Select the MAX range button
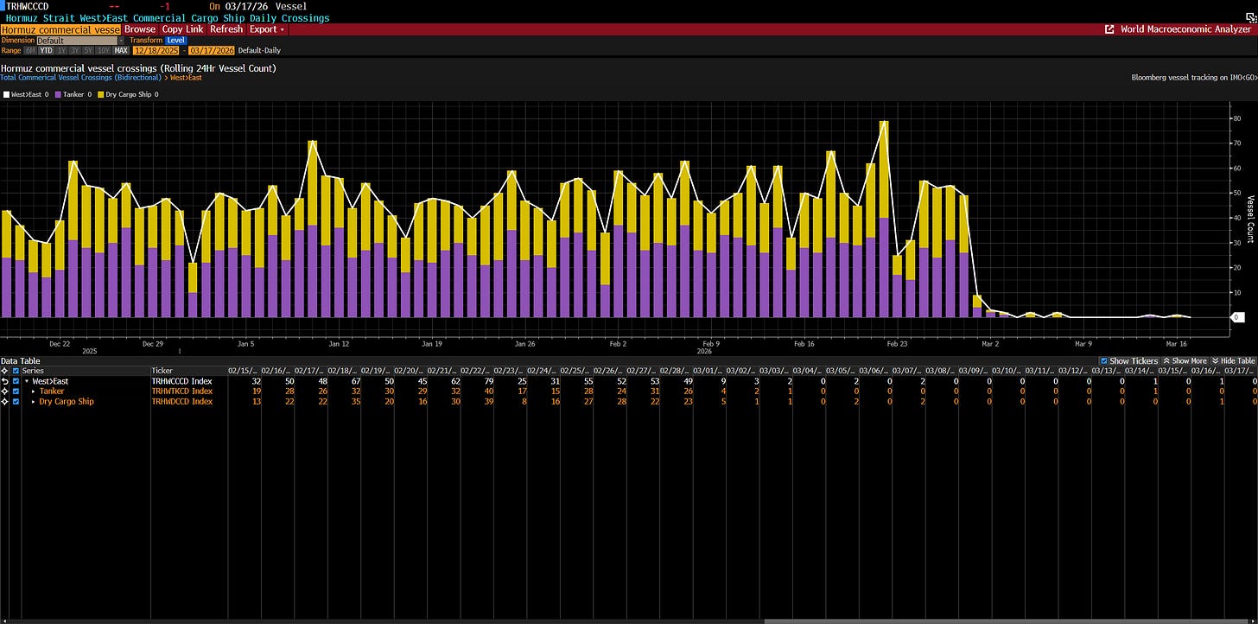Image resolution: width=1258 pixels, height=624 pixels. point(121,51)
